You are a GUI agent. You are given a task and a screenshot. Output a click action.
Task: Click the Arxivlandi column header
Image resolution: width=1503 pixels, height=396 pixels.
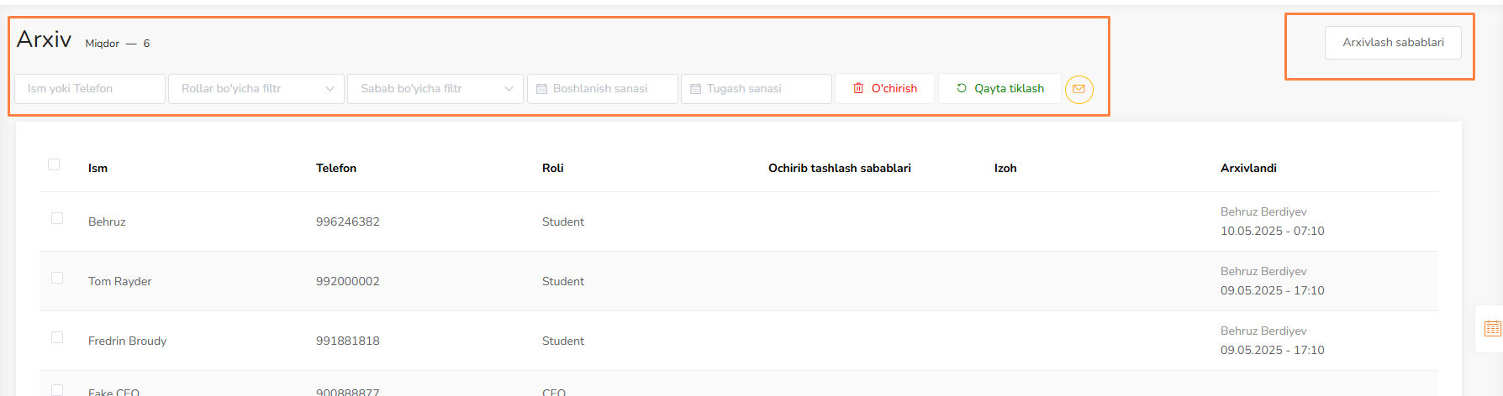[1248, 168]
